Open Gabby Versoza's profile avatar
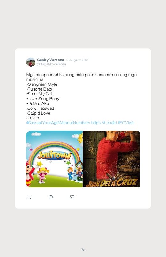 (x=31, y=62)
